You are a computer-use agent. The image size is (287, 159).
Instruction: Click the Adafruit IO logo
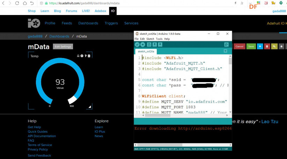[x=34, y=23]
